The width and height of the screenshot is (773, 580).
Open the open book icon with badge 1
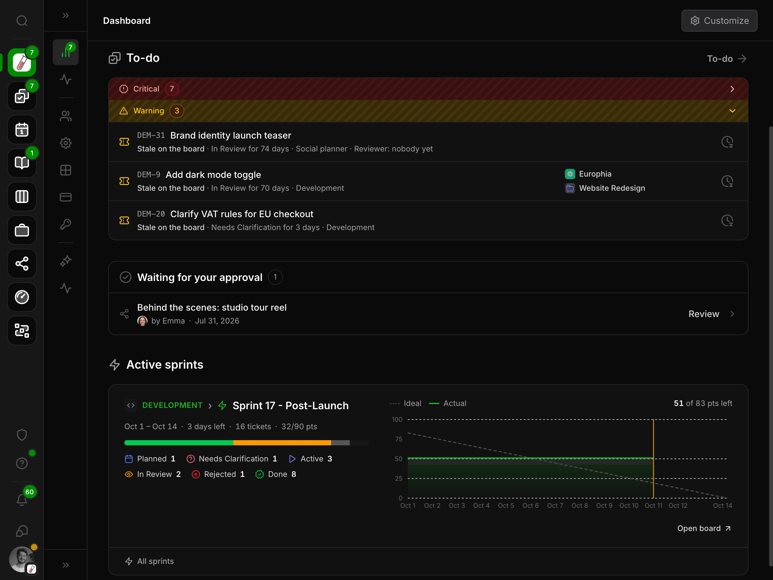[22, 163]
